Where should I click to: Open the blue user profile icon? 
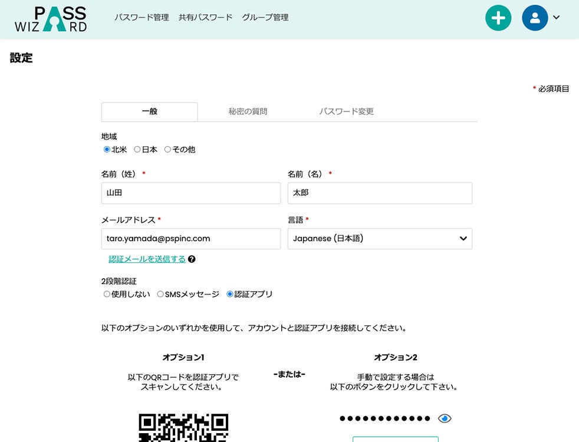(535, 18)
